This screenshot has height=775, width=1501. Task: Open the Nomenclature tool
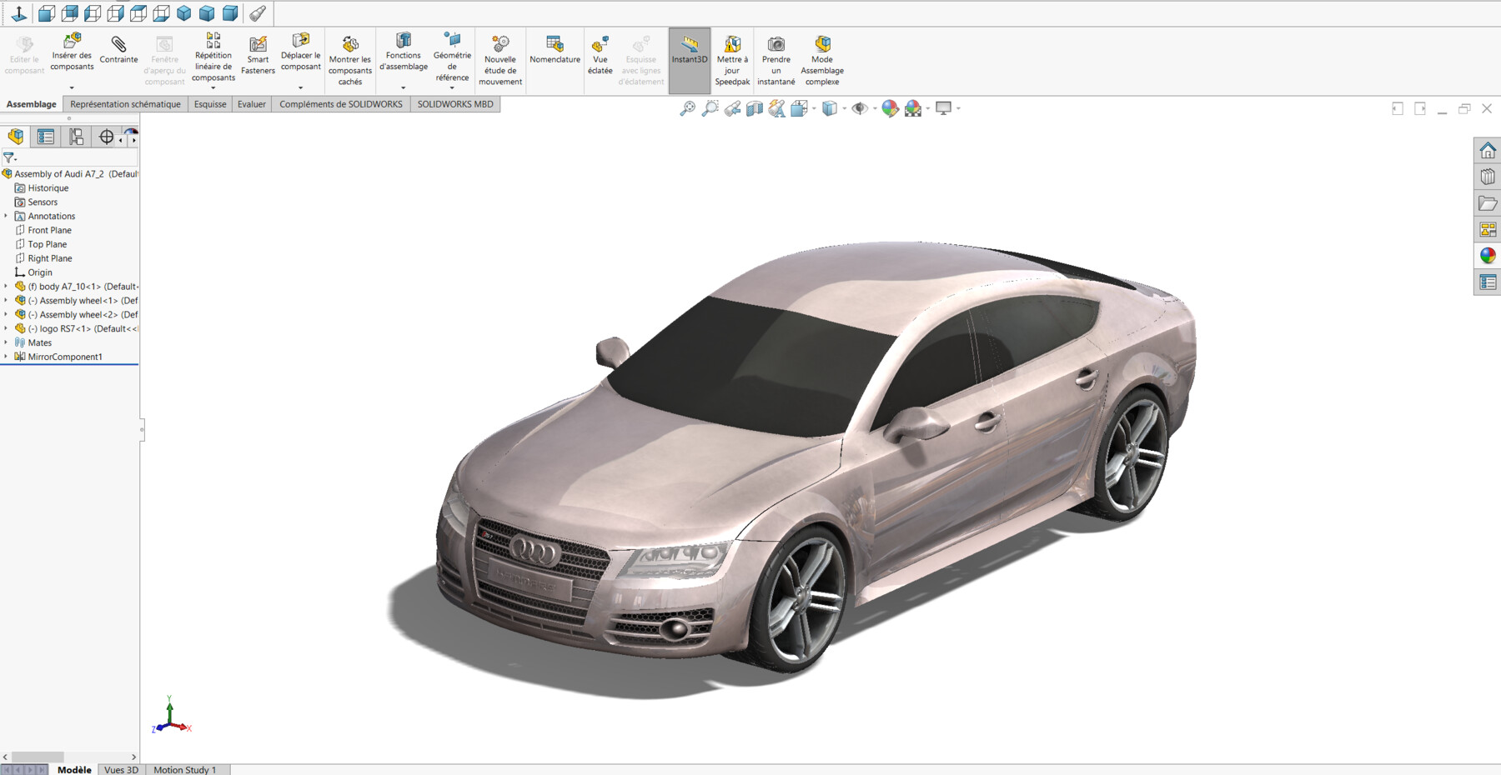555,50
